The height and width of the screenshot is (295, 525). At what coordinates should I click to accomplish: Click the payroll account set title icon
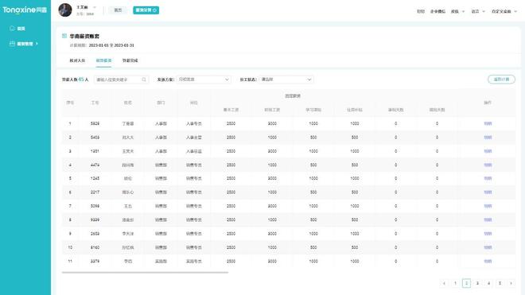point(64,36)
